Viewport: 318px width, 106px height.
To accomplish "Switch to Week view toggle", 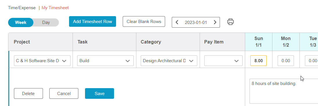I will click(x=21, y=22).
